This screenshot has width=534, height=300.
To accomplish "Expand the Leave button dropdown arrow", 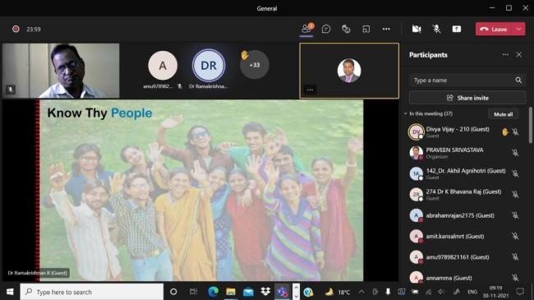I will (518, 30).
